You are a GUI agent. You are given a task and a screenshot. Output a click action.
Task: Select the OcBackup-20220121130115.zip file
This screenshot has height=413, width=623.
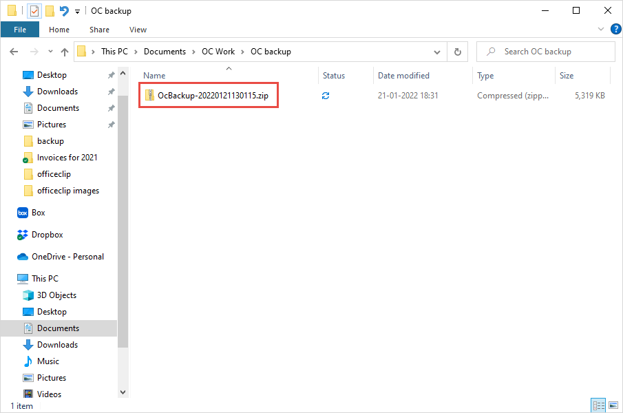pos(213,95)
